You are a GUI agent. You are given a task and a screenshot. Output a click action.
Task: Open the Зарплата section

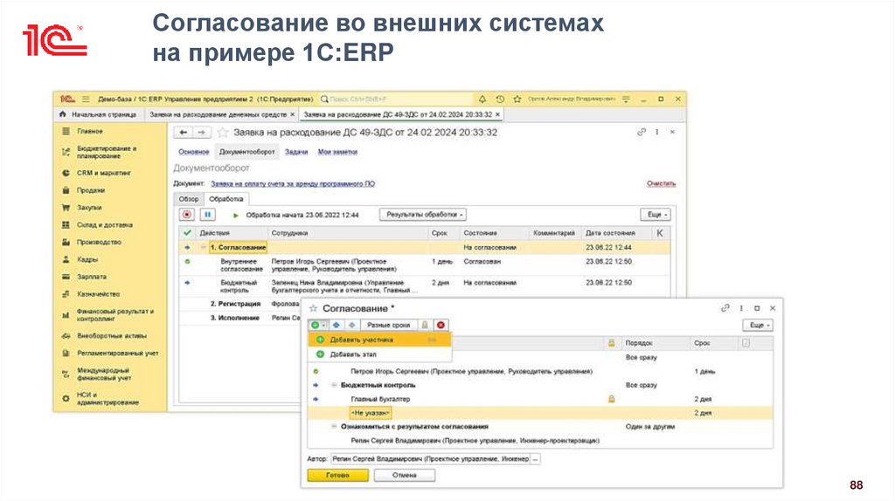[92, 277]
